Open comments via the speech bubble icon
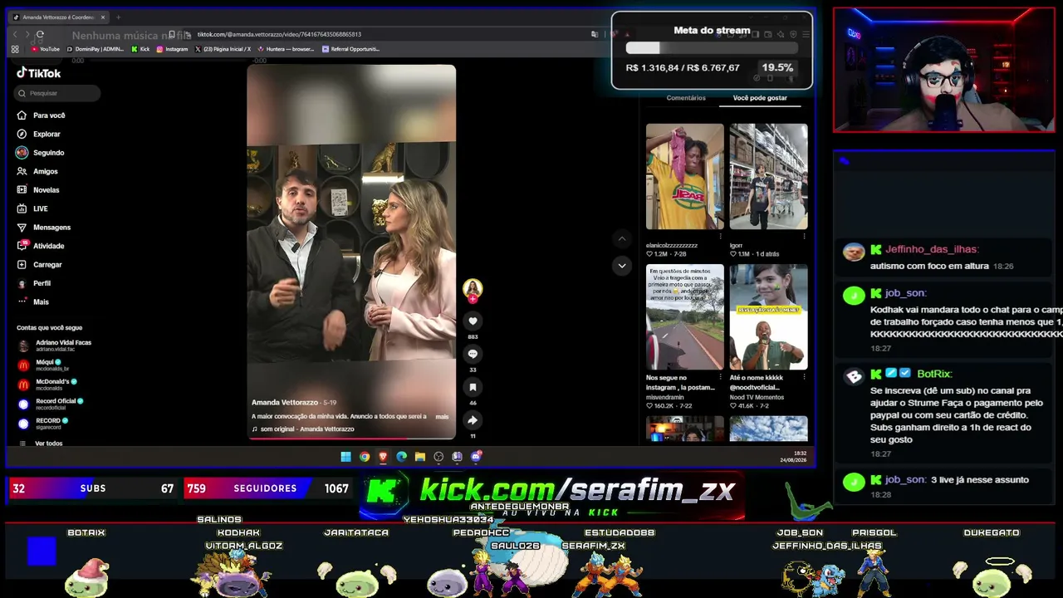The height and width of the screenshot is (598, 1063). (x=473, y=354)
